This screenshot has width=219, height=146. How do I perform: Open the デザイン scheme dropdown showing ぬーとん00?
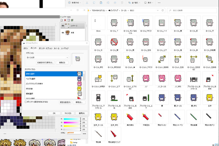pos(47,58)
